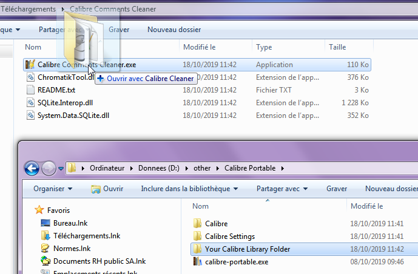Image resolution: width=418 pixels, height=274 pixels.
Task: Click 08/10/2019 09:46 date of calibre-portable.exe
Action: point(377,262)
